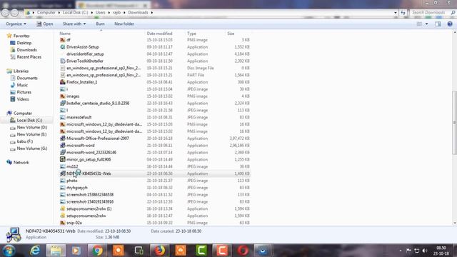457x257 pixels.
Task: Open the view options dropdown arrow
Action: [x=427, y=24]
